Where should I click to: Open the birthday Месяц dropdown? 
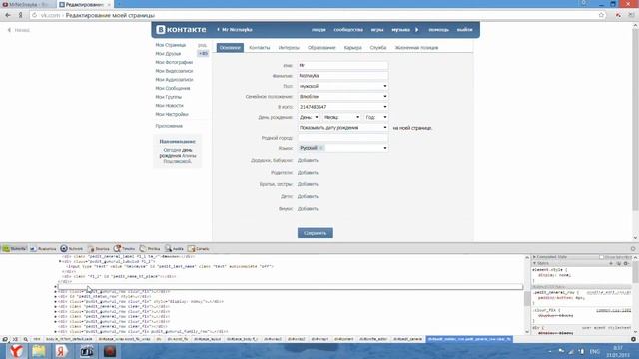(341, 117)
